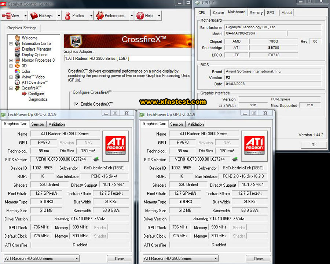Click the red arrow beside Configure

coord(24,94)
